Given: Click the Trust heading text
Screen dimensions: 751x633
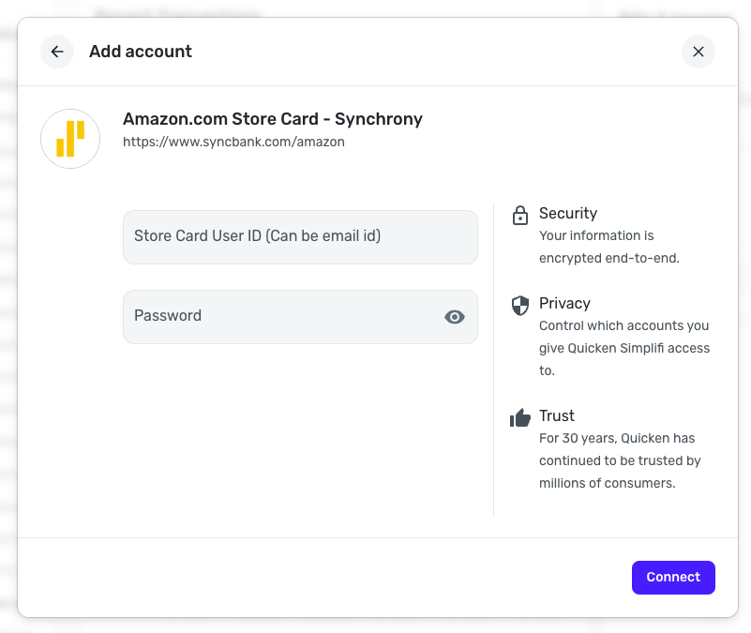Looking at the screenshot, I should pos(557,416).
